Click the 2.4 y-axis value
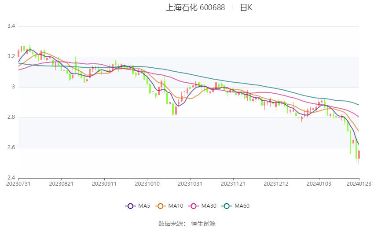Screen dimensions: 374x227 coord(11,178)
